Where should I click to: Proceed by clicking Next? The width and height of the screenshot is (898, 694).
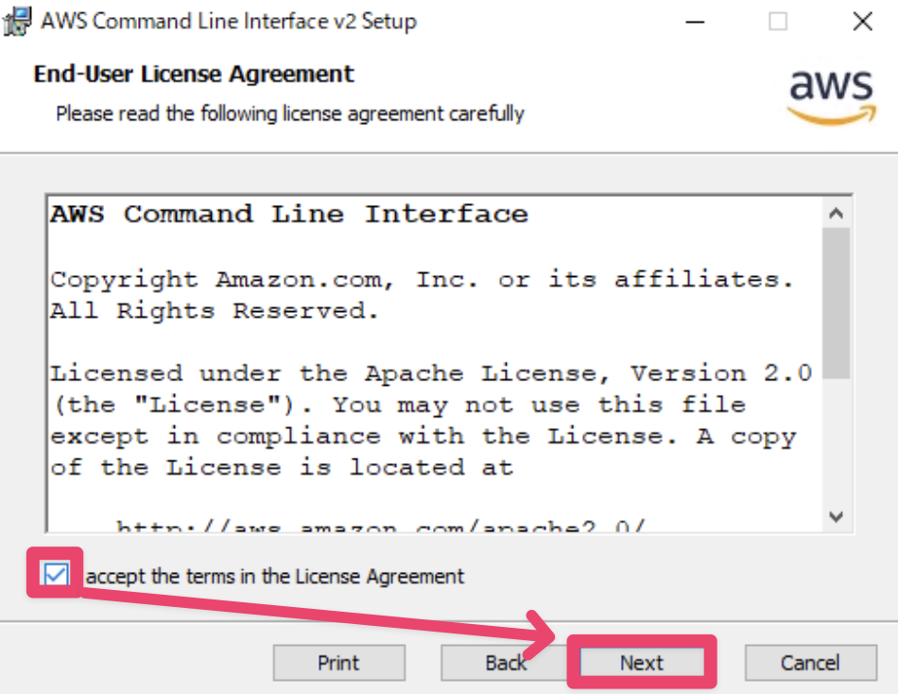click(x=642, y=663)
